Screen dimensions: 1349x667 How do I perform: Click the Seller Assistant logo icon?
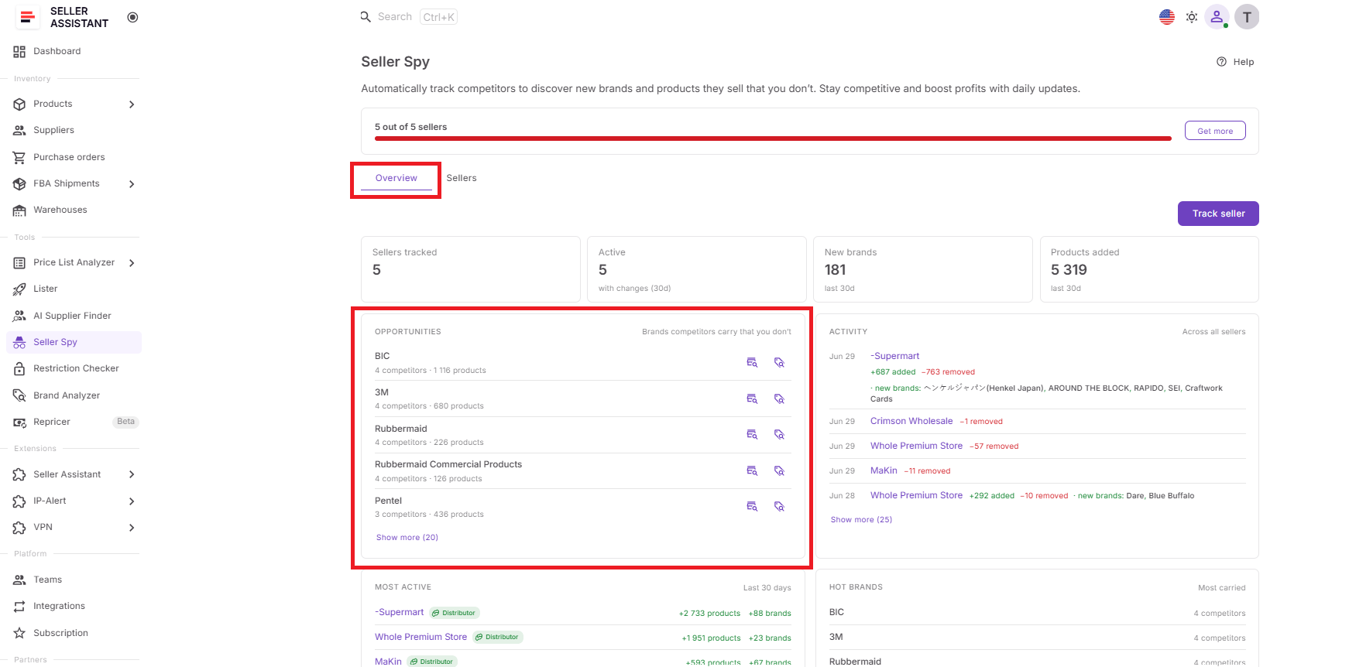28,17
